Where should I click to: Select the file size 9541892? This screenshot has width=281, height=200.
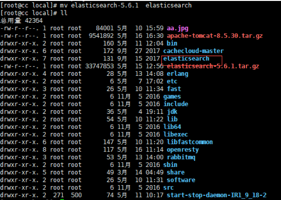tap(101, 36)
